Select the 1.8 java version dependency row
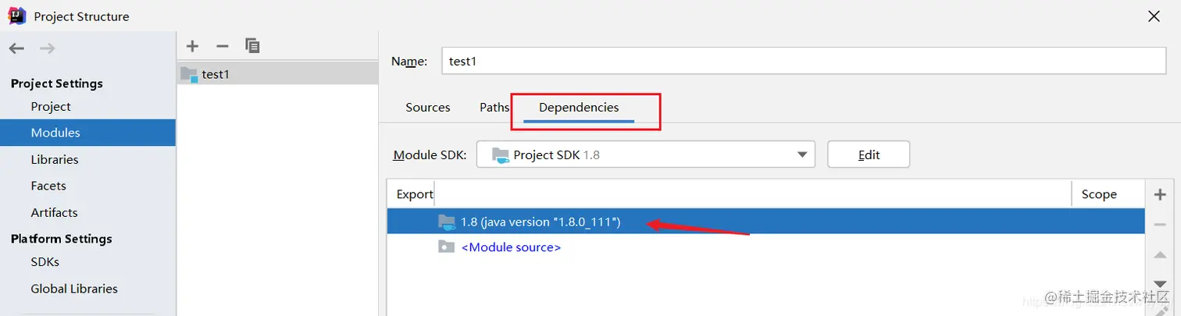1181x316 pixels. pos(765,222)
